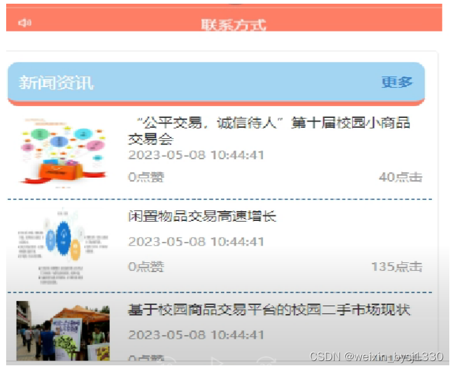Click 更多 to see more news
Viewport: 453px width, 369px height.
[397, 82]
